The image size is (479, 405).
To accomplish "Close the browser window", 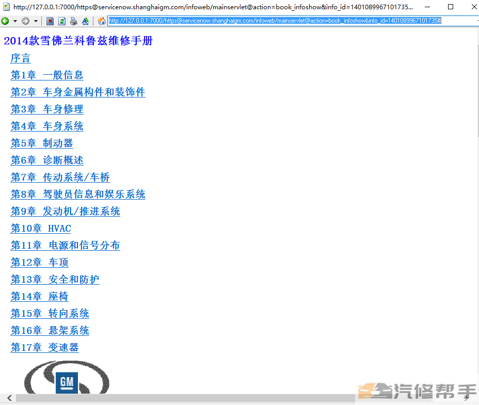I will tap(474, 7).
